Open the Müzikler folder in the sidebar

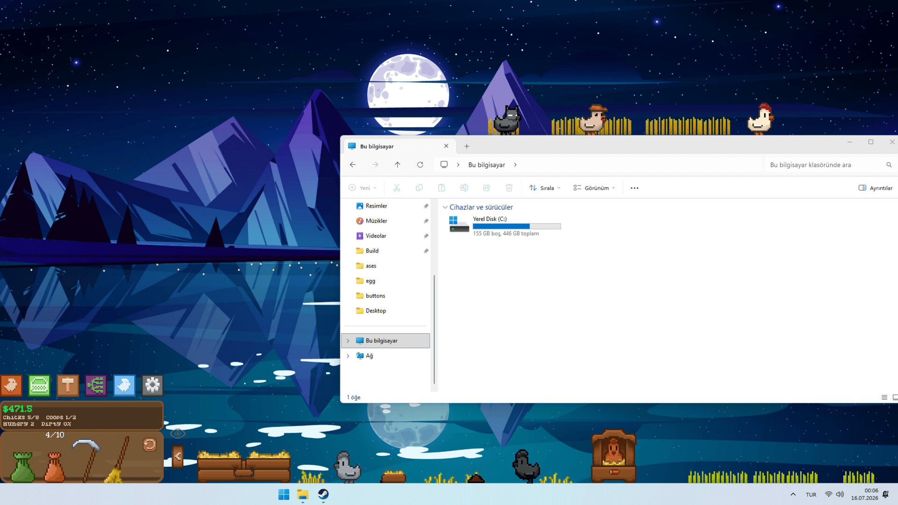pos(386,221)
